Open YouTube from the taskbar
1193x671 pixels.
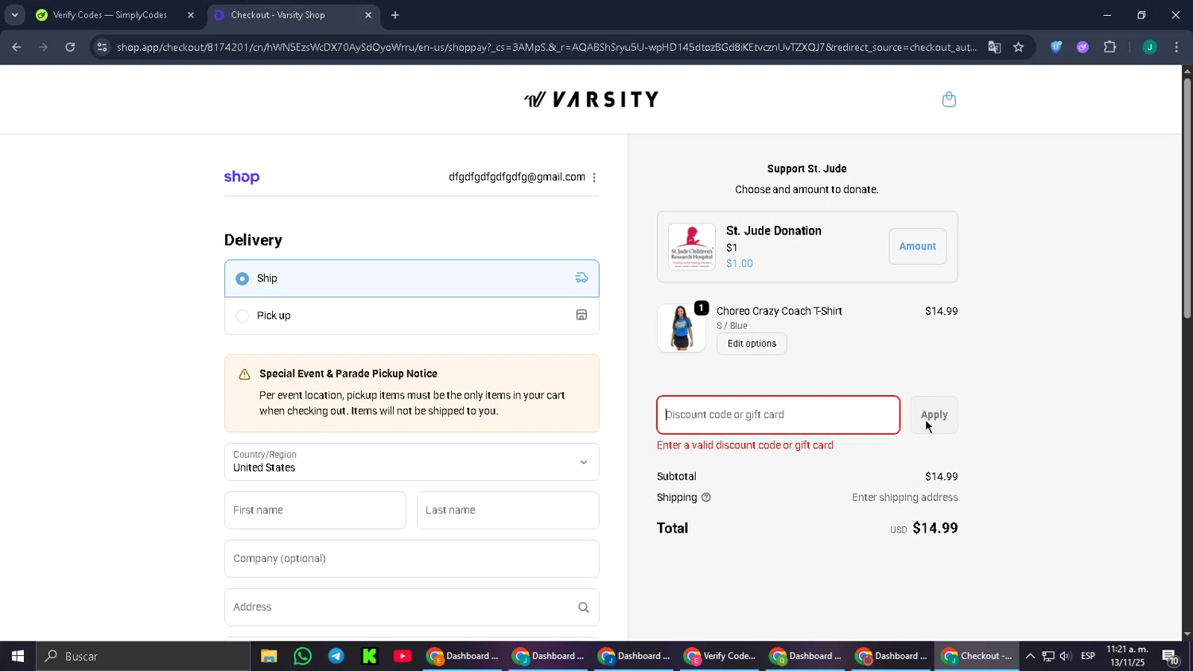(402, 657)
